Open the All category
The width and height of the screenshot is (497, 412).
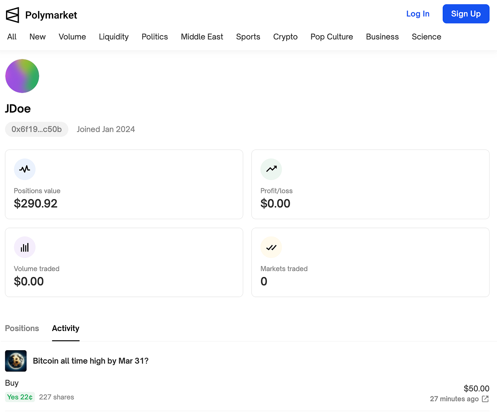point(12,37)
